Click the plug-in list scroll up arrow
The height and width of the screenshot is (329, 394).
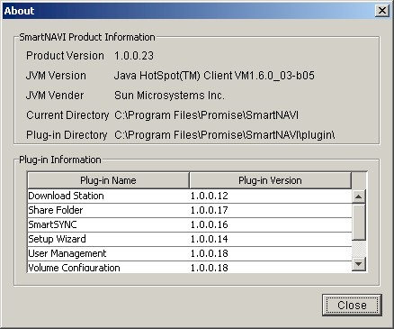click(358, 196)
